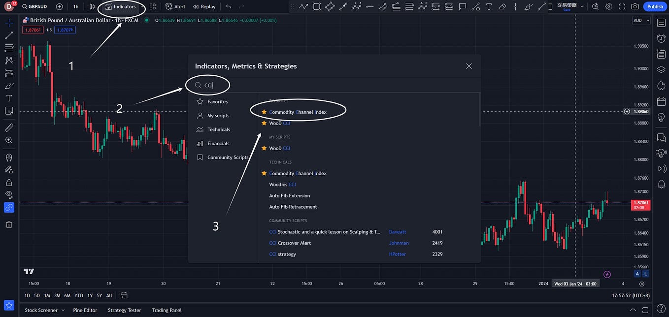This screenshot has width=669, height=317.
Task: Remove drawings with the trash icon
Action: (x=9, y=224)
